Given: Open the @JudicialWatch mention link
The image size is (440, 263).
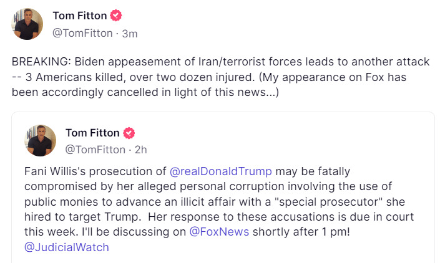Looking at the screenshot, I should pos(67,247).
